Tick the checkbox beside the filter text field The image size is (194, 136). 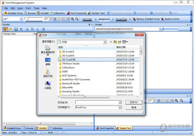coord(26,19)
